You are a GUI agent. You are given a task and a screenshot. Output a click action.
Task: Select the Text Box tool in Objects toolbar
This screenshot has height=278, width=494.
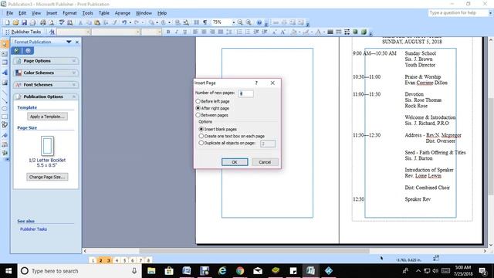pos(5,54)
